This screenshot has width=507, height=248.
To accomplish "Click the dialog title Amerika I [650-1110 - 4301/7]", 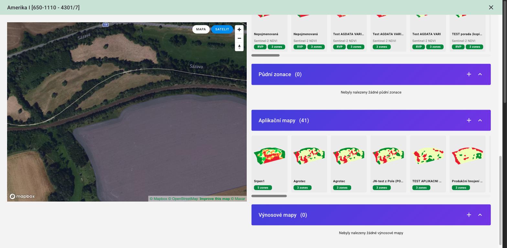I will [43, 7].
